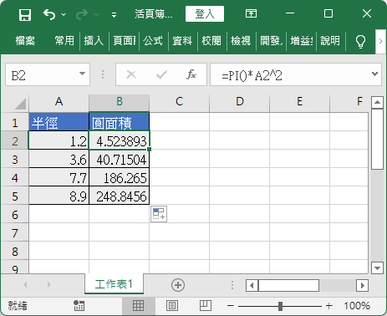Click the next sheet navigation arrow

coord(49,284)
